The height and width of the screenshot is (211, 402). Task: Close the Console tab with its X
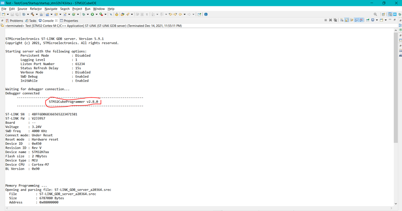(56, 20)
